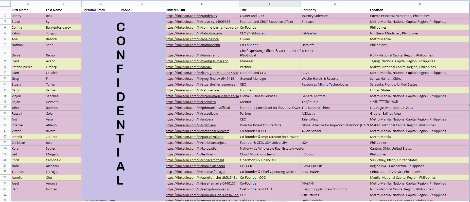Select the "Las Vegas Metropolitan Area" cell
Image resolution: width=470 pixels, height=202 pixels.
(420, 108)
